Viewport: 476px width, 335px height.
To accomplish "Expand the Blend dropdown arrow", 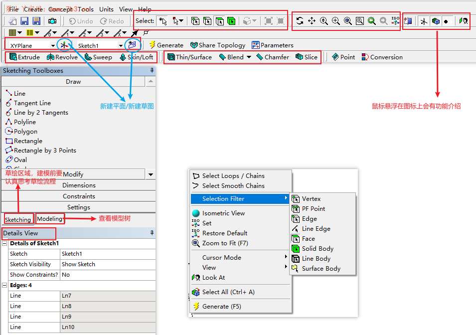I will 249,57.
